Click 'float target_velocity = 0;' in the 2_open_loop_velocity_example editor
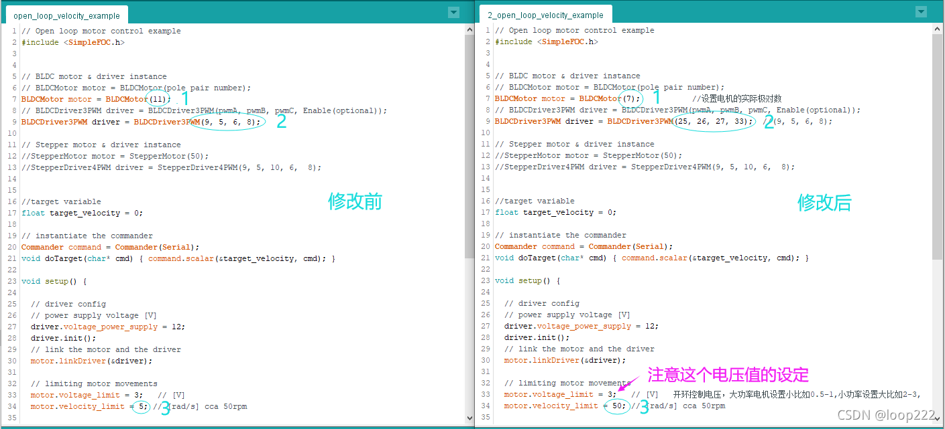This screenshot has width=945, height=429. pyautogui.click(x=555, y=212)
